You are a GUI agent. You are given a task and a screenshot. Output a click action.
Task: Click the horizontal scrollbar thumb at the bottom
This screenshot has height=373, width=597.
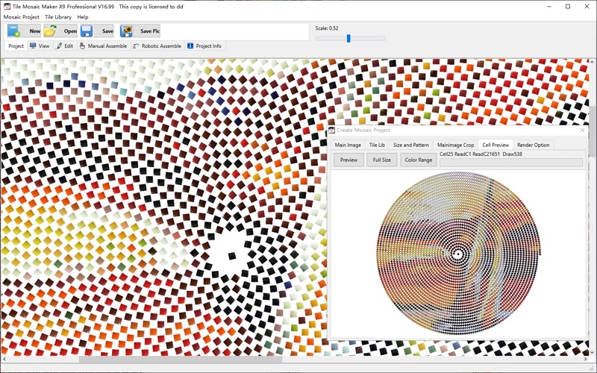coord(181,359)
